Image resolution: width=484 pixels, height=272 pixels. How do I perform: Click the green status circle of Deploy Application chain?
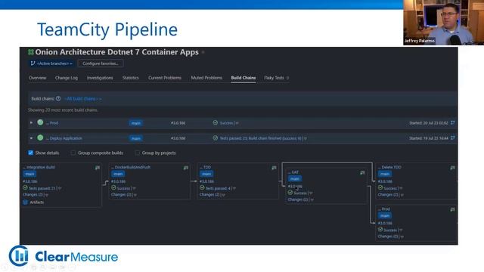40,138
